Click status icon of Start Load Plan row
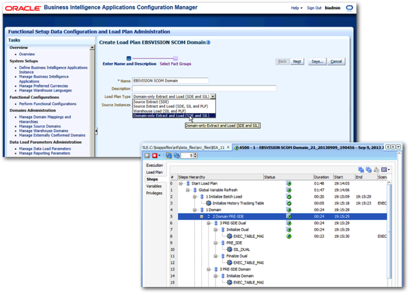 289,183
